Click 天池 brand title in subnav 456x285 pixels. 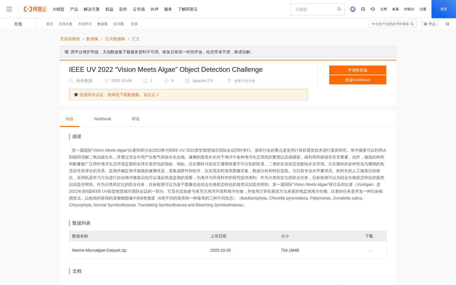(18, 24)
